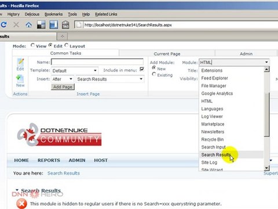Click the New page icon

(x=20, y=79)
